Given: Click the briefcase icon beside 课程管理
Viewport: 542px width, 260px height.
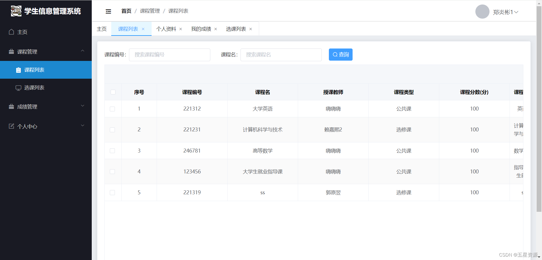Looking at the screenshot, I should point(11,52).
